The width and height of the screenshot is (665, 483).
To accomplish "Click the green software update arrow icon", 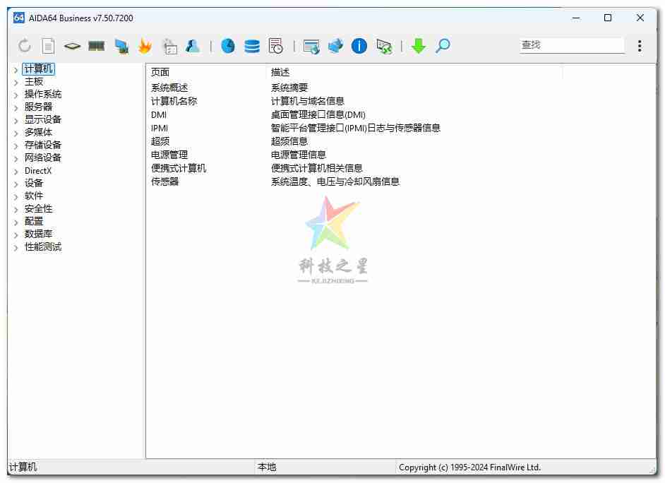I will [x=419, y=45].
